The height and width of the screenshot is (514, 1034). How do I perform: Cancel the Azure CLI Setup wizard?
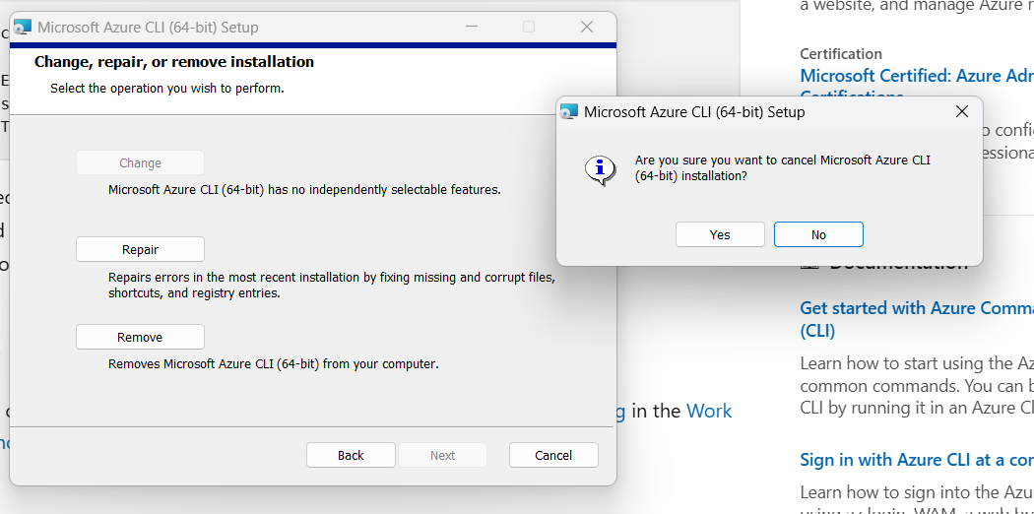coord(553,455)
